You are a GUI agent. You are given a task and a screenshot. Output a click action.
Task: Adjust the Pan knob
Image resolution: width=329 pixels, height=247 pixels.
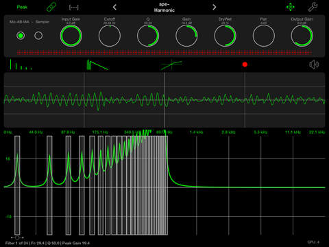264,36
